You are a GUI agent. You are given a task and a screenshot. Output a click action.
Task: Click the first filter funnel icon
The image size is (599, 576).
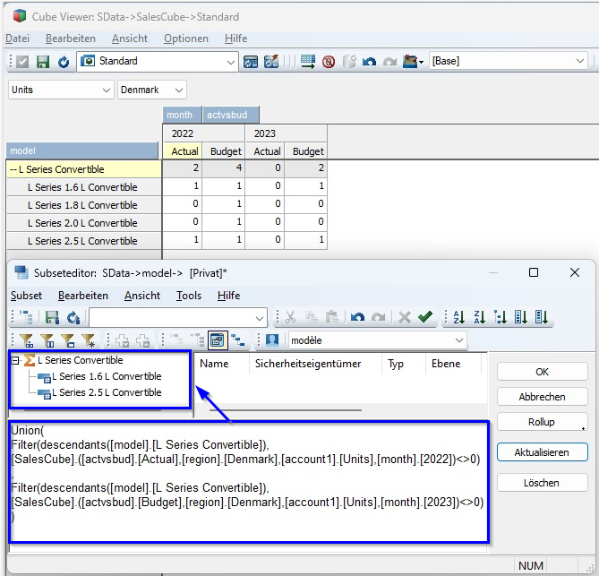click(x=26, y=340)
